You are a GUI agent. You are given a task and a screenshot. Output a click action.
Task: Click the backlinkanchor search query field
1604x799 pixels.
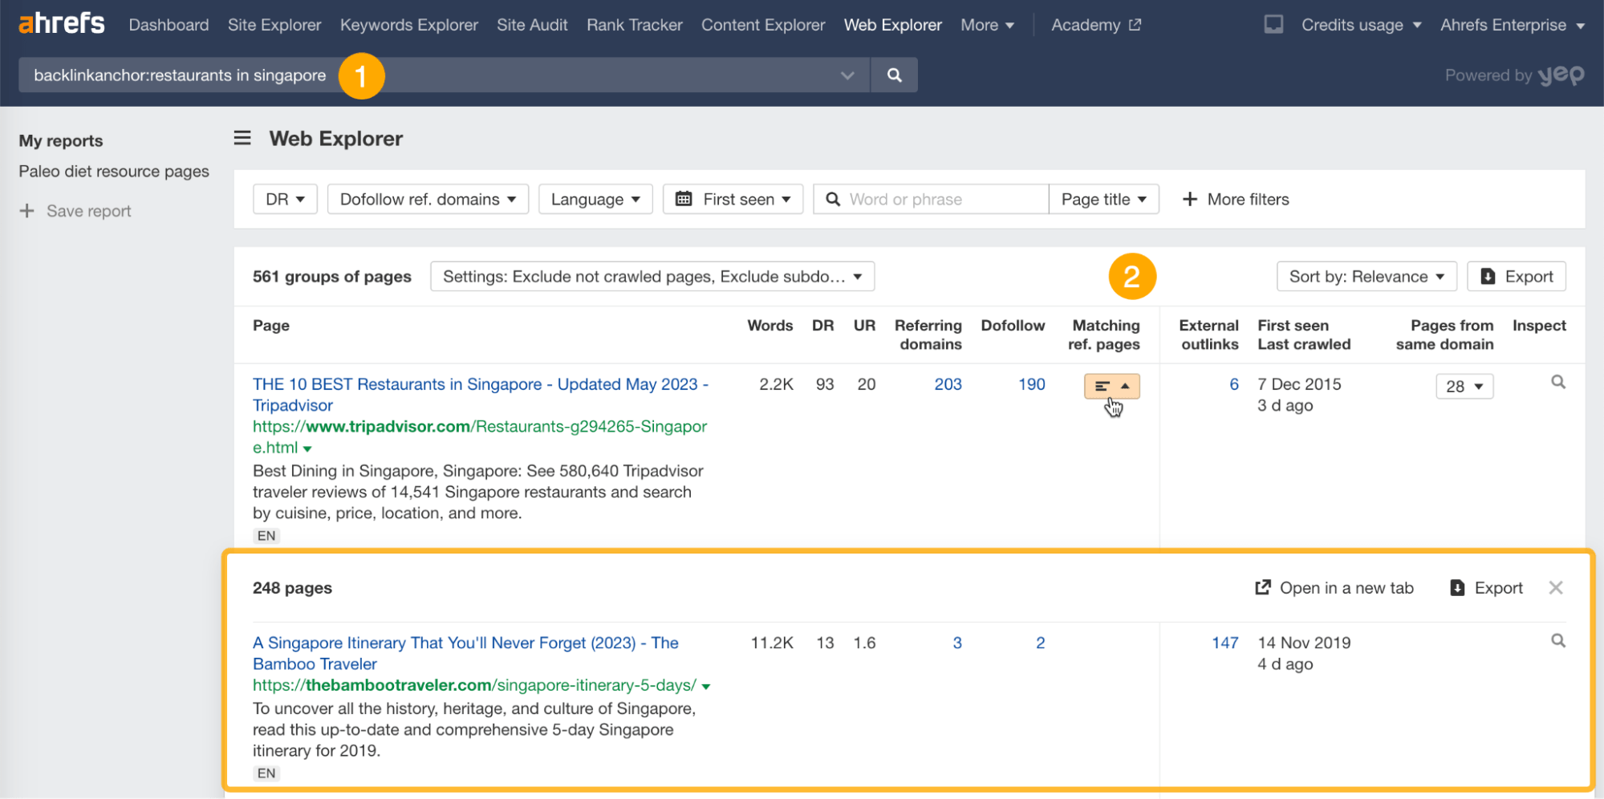coord(444,75)
